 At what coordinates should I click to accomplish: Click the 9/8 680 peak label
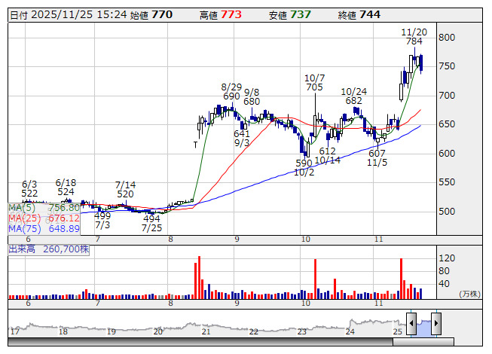(252, 97)
